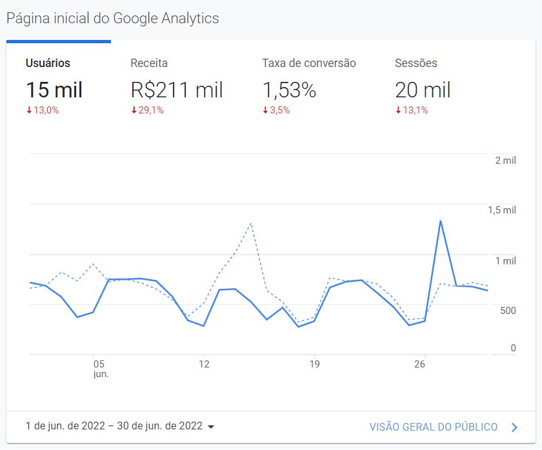Click the chart peak near June 27
The image size is (542, 450).
coord(441,221)
